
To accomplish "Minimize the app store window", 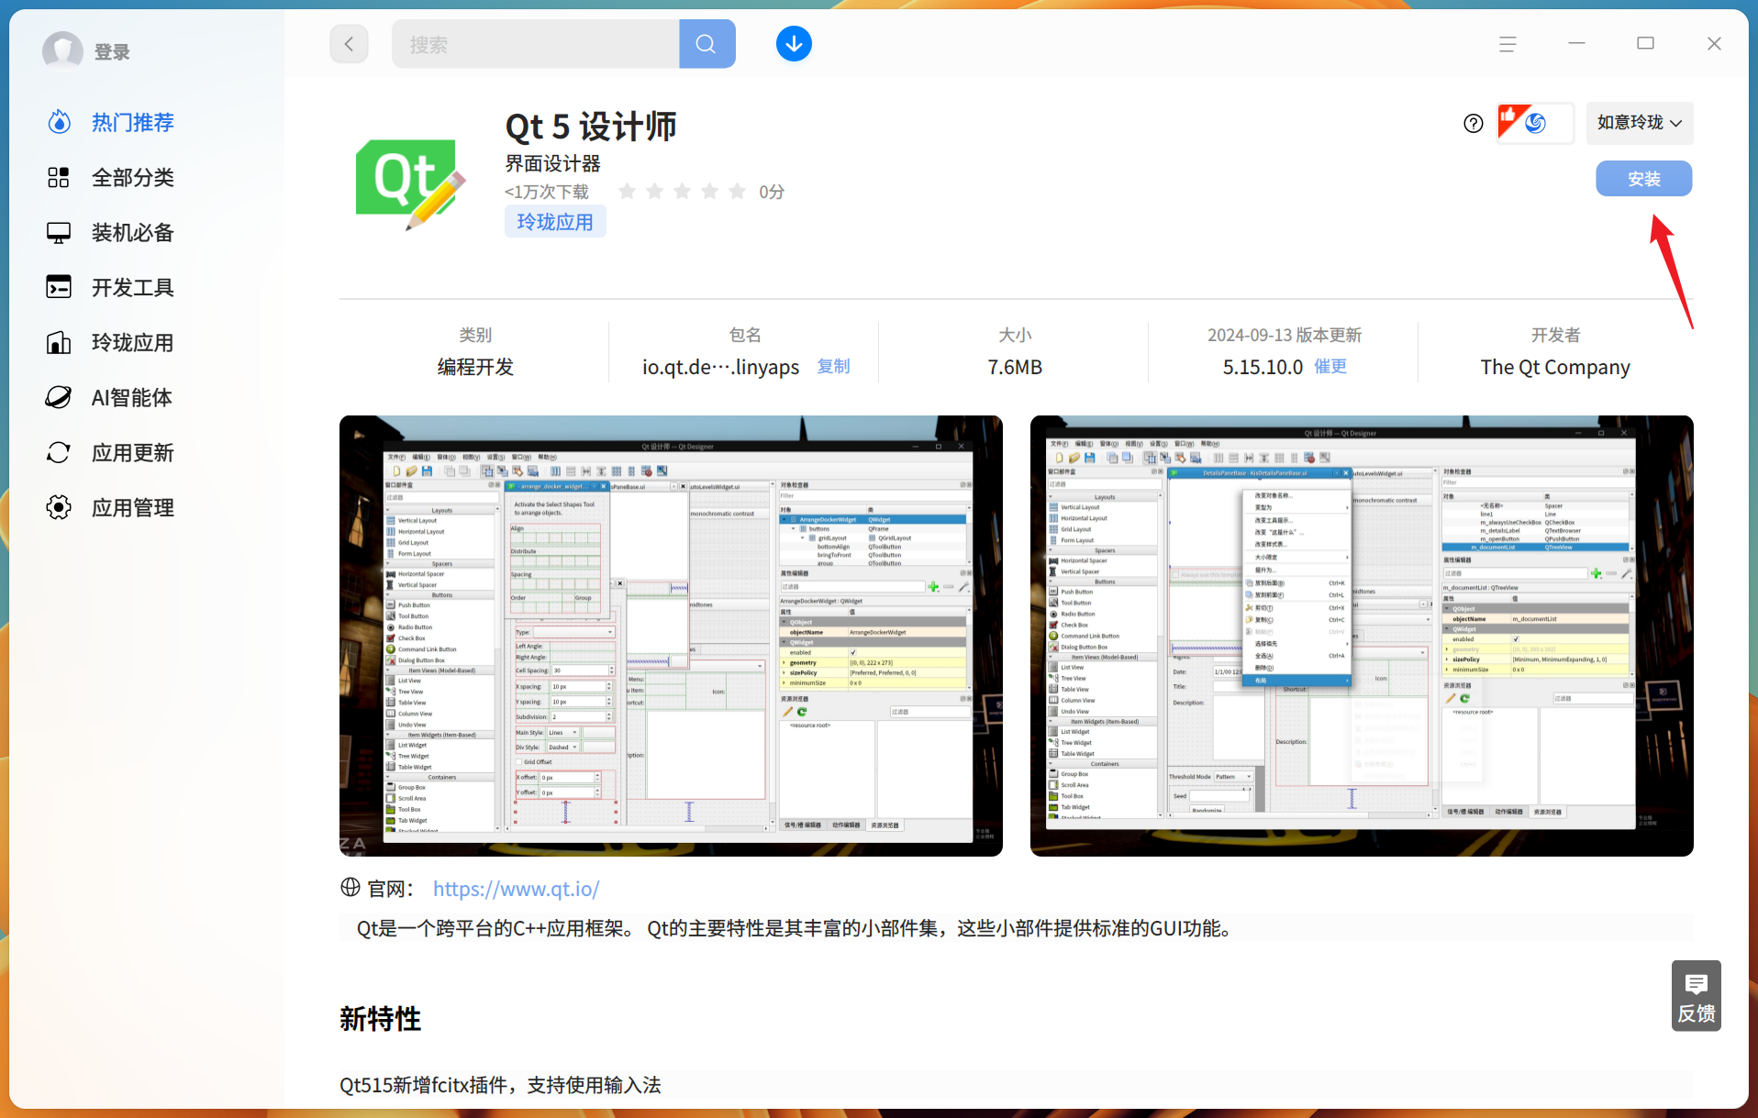I will 1576,43.
